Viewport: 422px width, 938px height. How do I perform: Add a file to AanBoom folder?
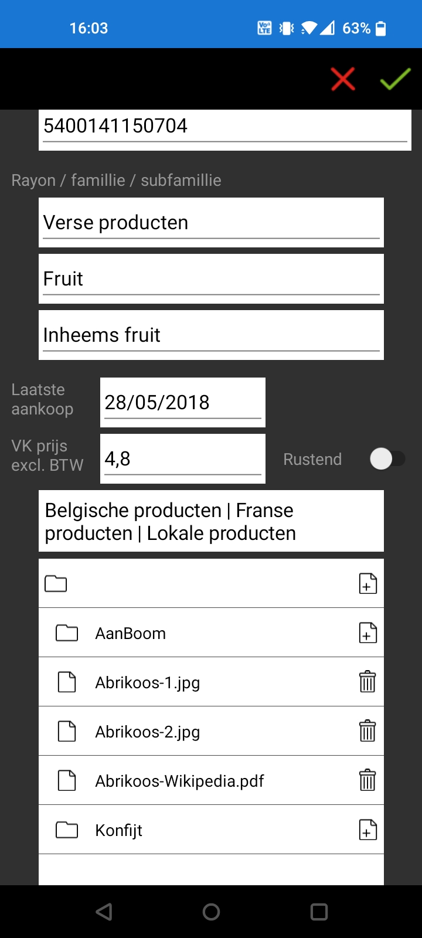(x=367, y=633)
